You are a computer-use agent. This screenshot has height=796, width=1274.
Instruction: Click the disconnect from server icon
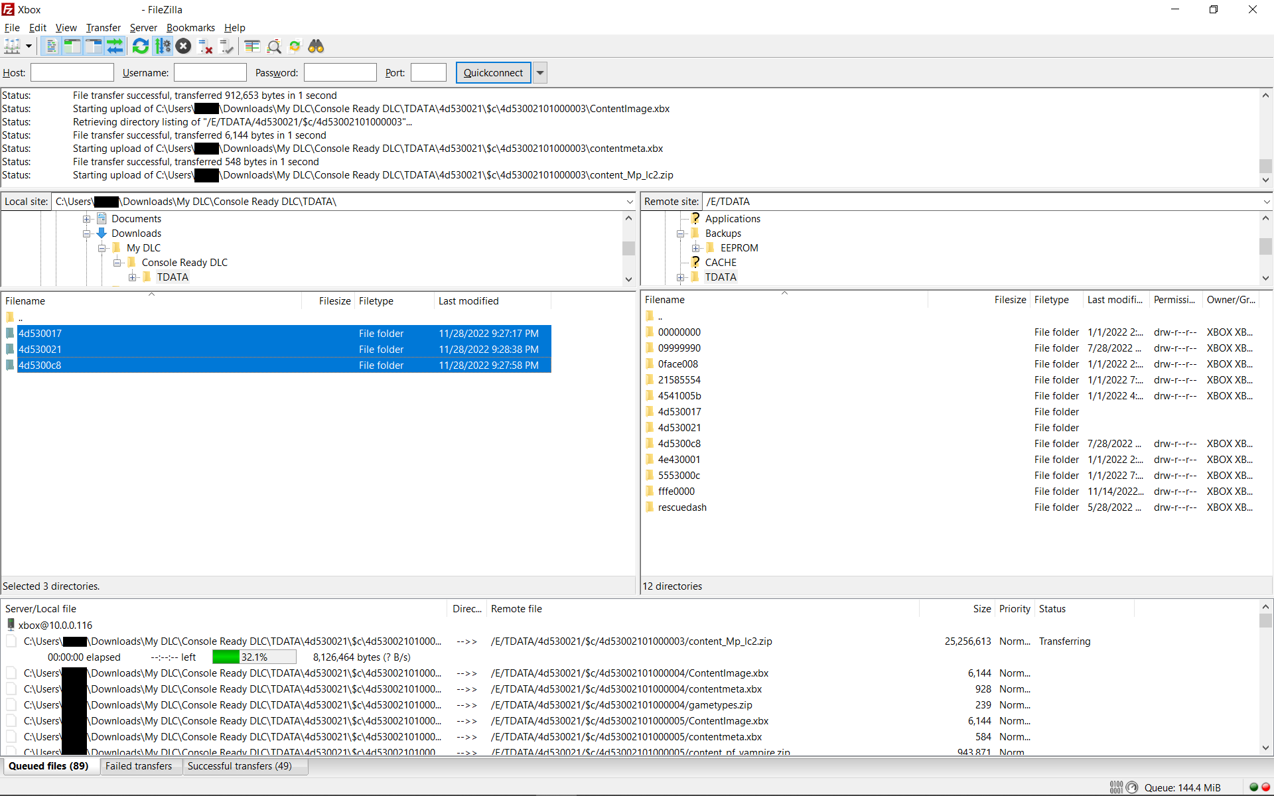tap(206, 46)
